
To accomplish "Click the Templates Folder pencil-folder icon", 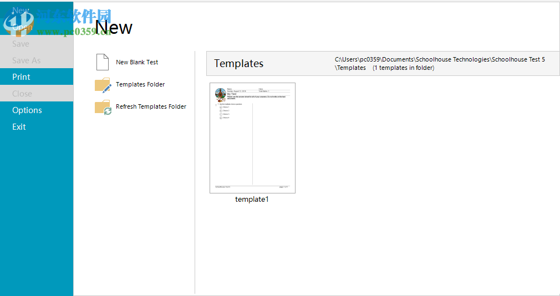I will (103, 85).
